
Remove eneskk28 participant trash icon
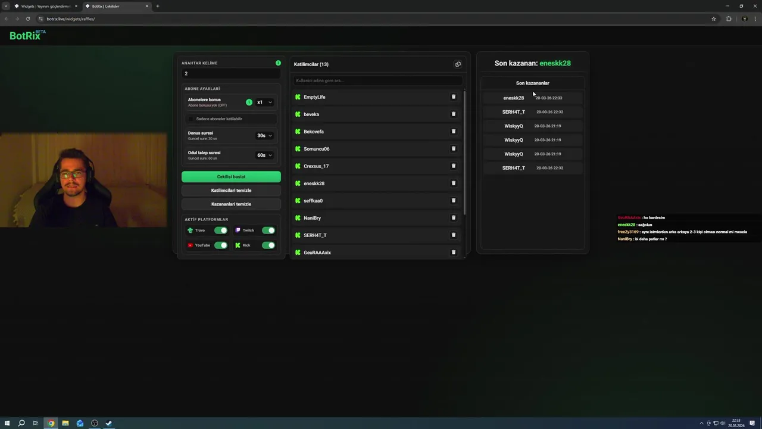coord(453,183)
